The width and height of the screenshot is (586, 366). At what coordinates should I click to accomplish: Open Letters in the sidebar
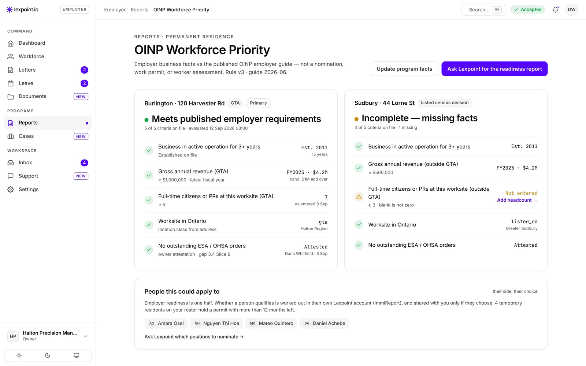pos(48,70)
